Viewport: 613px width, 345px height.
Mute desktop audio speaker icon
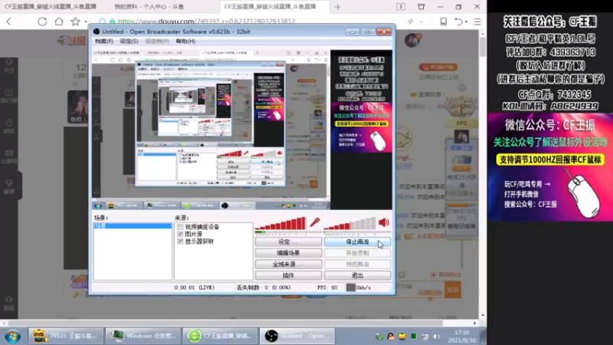[x=384, y=222]
